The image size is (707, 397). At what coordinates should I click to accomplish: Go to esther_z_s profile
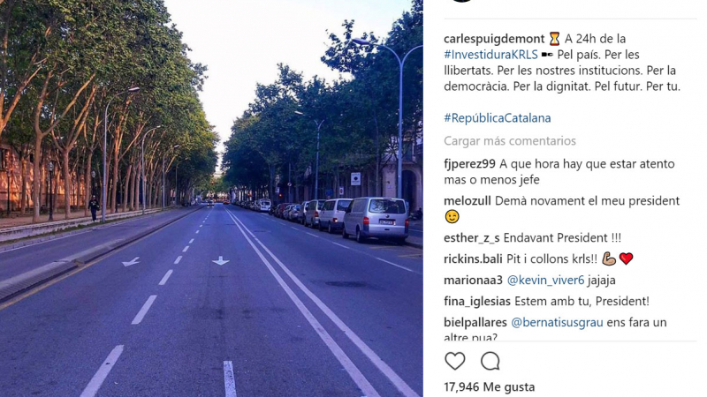click(x=472, y=237)
